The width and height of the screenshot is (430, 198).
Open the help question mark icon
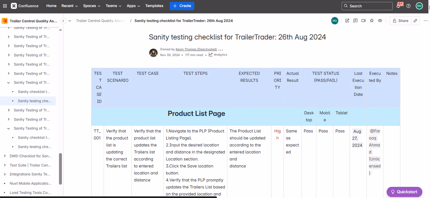click(408, 6)
